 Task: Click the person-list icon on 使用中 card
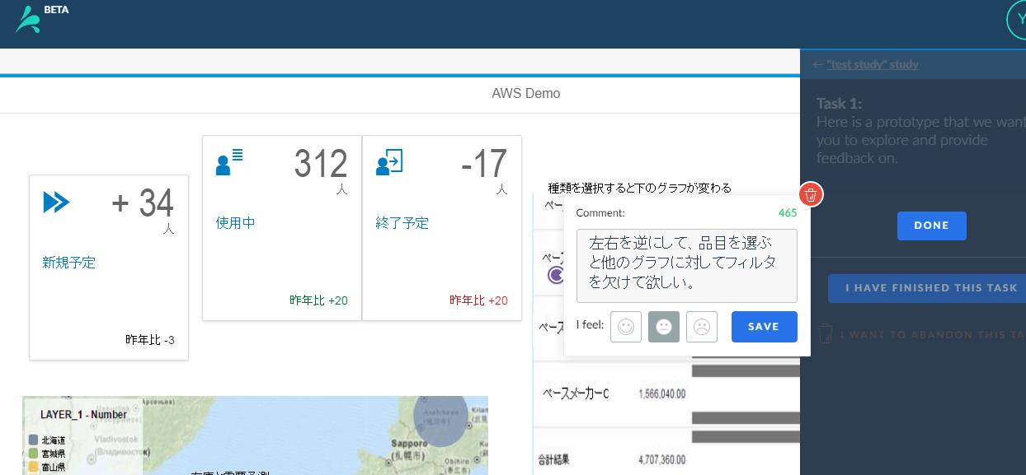(x=228, y=161)
